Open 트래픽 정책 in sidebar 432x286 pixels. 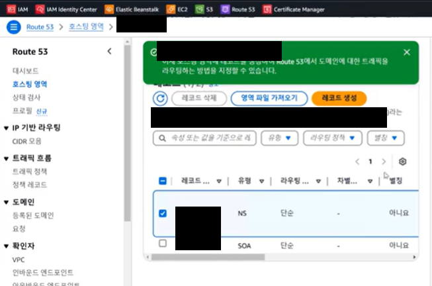(30, 171)
